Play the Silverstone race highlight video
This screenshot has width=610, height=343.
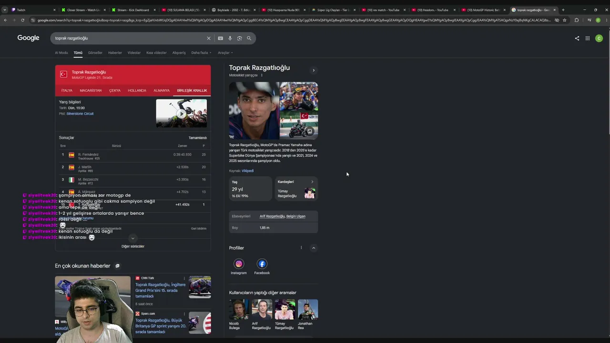pyautogui.click(x=182, y=113)
